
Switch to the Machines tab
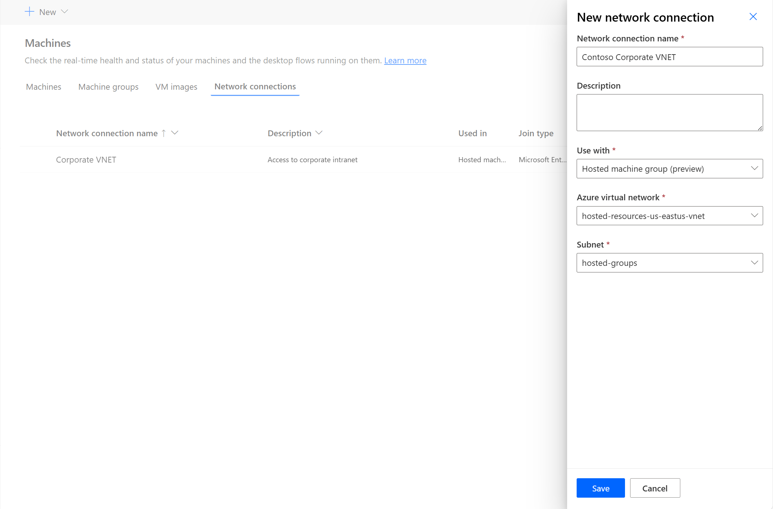click(x=43, y=86)
